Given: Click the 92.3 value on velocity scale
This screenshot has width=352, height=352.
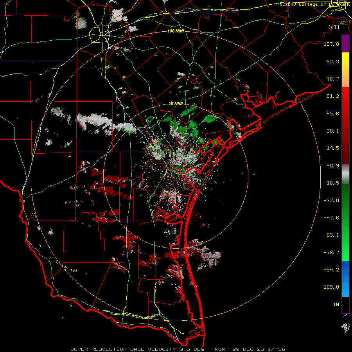Looking at the screenshot, I should tap(333, 61).
